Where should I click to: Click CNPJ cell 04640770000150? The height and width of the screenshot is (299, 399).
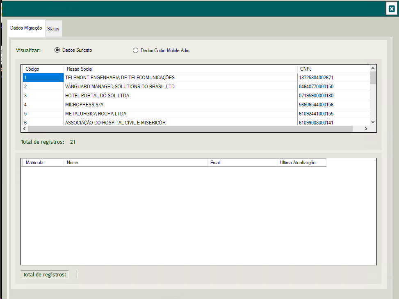click(x=333, y=87)
